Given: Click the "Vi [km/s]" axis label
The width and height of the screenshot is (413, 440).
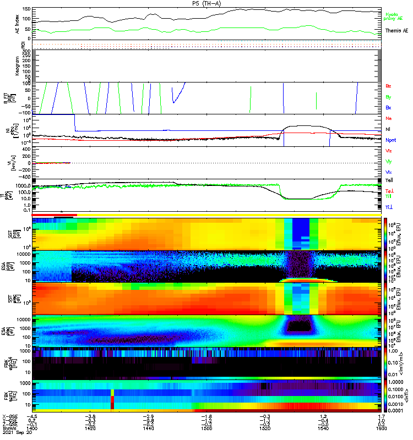Looking at the screenshot, I should (12, 163).
